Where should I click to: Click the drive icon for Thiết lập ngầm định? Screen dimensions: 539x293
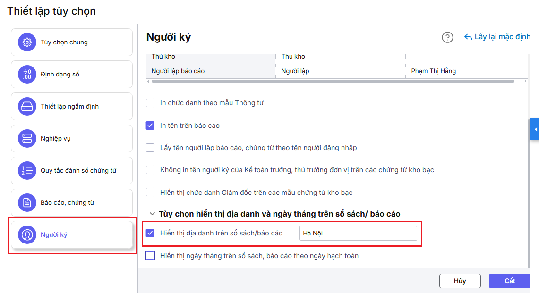[27, 107]
